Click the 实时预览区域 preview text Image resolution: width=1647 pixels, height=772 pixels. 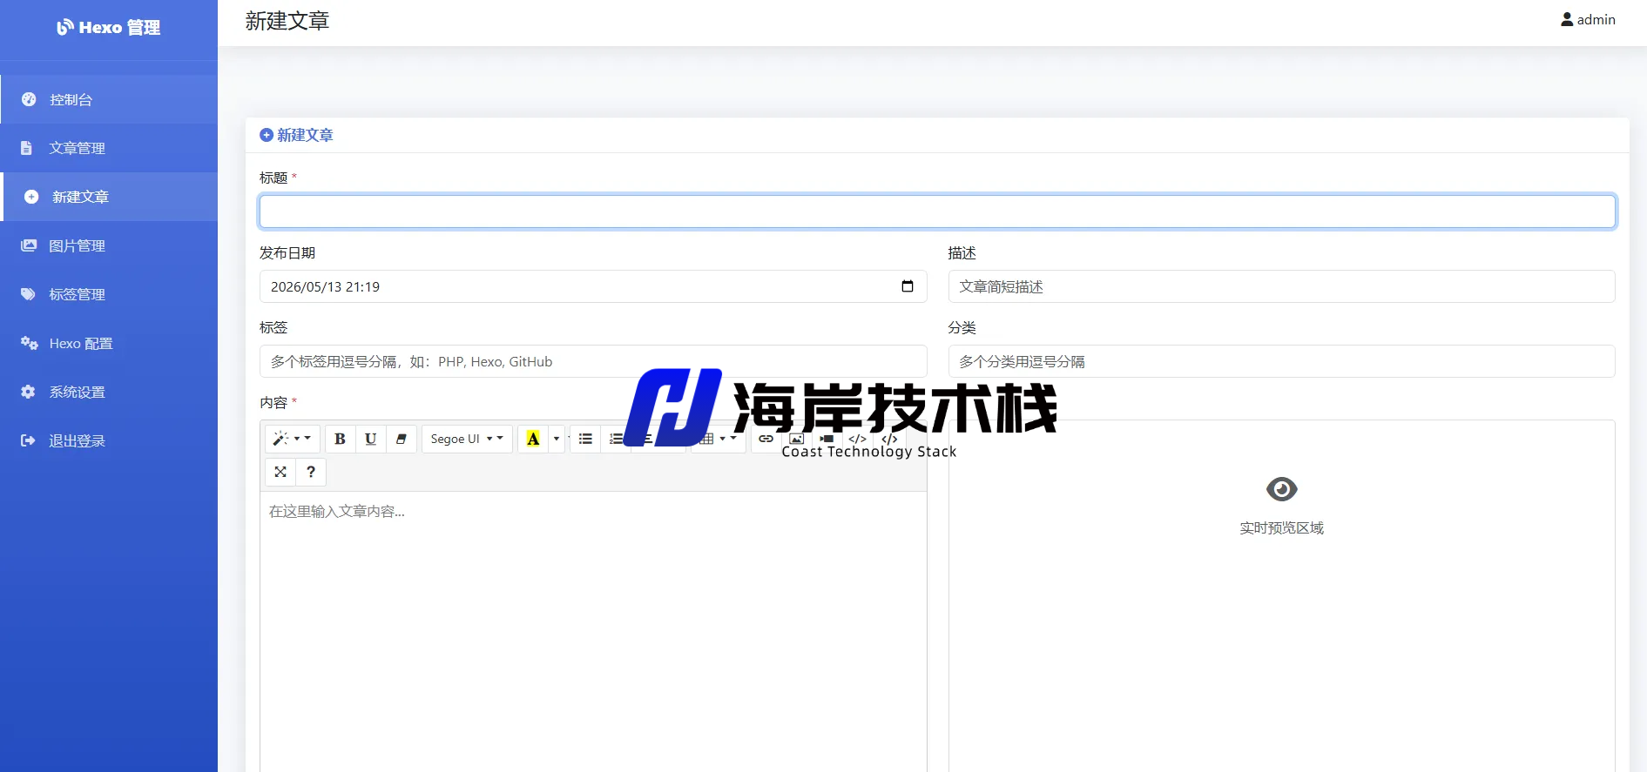point(1281,528)
